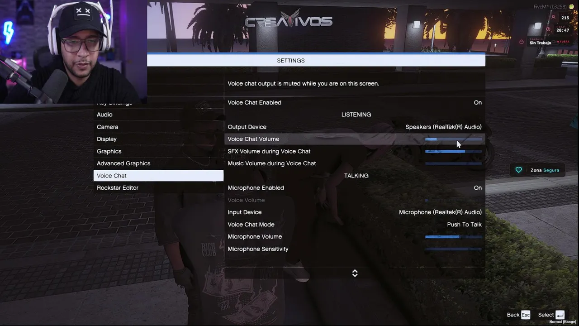This screenshot has height=326, width=579.
Task: Click the player ID person icon
Action: [x=553, y=18]
